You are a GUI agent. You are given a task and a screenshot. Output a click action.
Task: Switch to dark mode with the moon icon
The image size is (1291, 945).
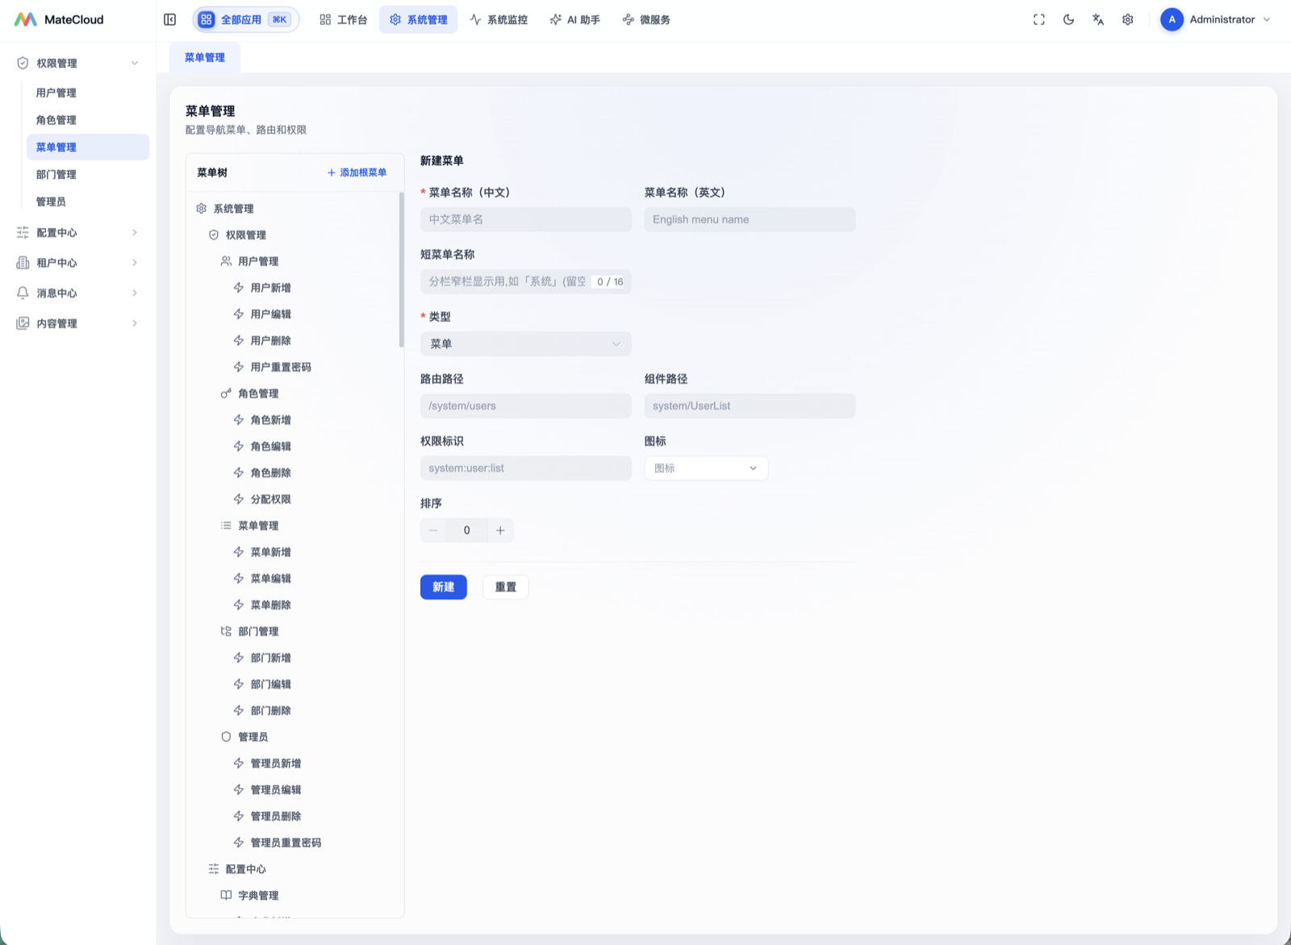point(1068,19)
